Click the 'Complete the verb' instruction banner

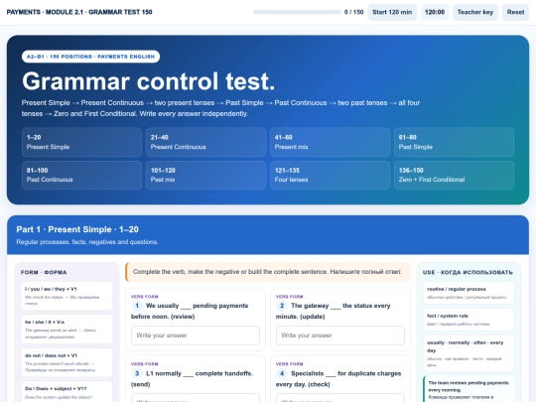[x=268, y=272]
